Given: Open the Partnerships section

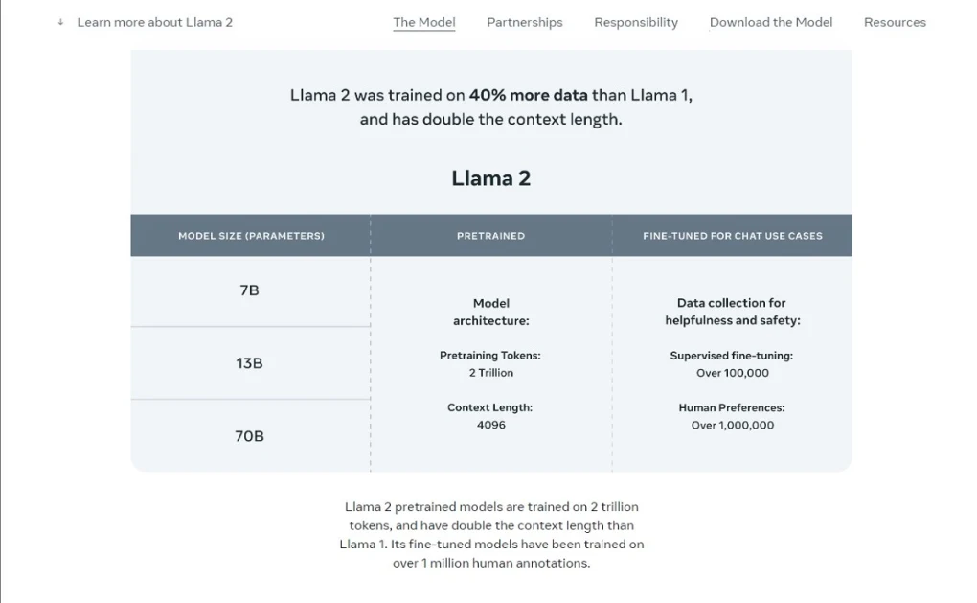Looking at the screenshot, I should [524, 21].
